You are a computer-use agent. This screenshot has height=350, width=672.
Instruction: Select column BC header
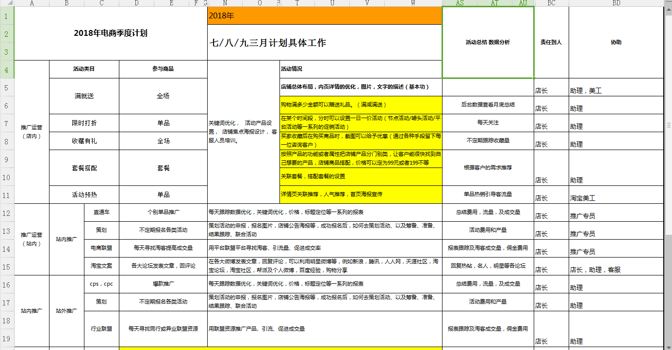[x=551, y=3]
